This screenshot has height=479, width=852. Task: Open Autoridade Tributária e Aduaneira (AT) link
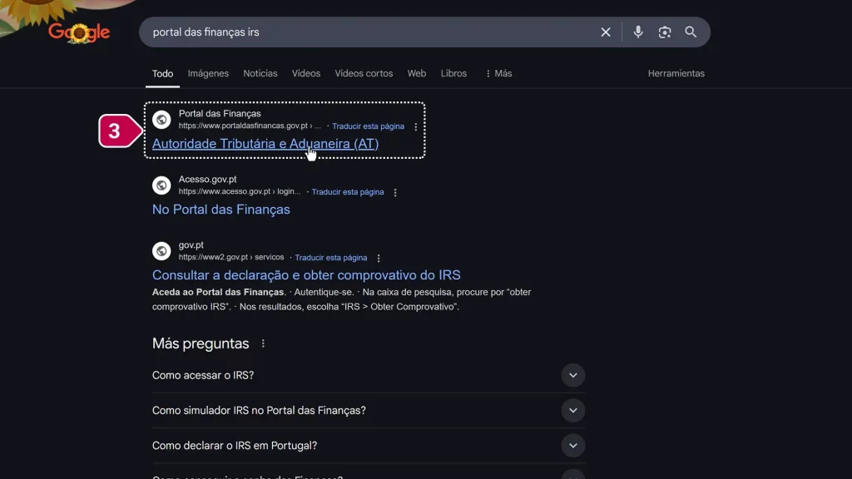265,144
